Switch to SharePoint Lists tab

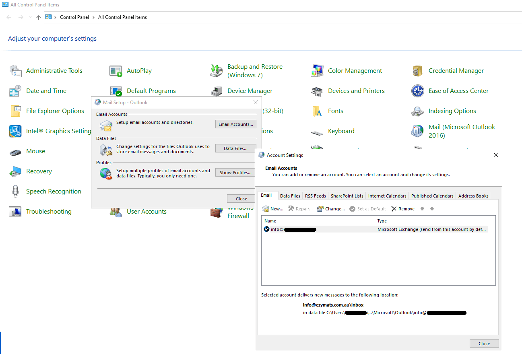pos(347,196)
